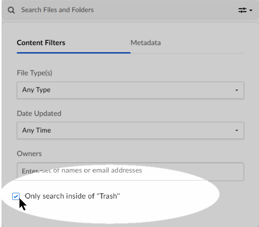The height and width of the screenshot is (227, 259).
Task: Click the 'Any Type' text in the dropdown
Action: coord(36,90)
